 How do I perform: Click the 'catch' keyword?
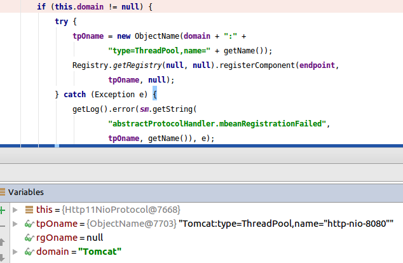(x=75, y=95)
